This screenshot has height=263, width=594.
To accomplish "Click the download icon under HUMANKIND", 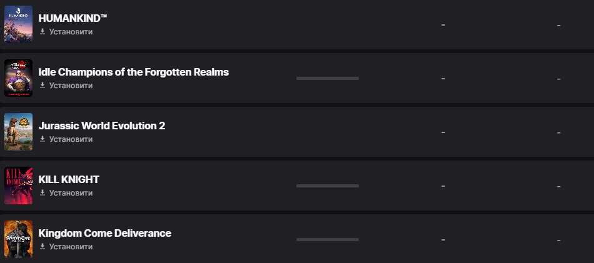I will (x=43, y=32).
